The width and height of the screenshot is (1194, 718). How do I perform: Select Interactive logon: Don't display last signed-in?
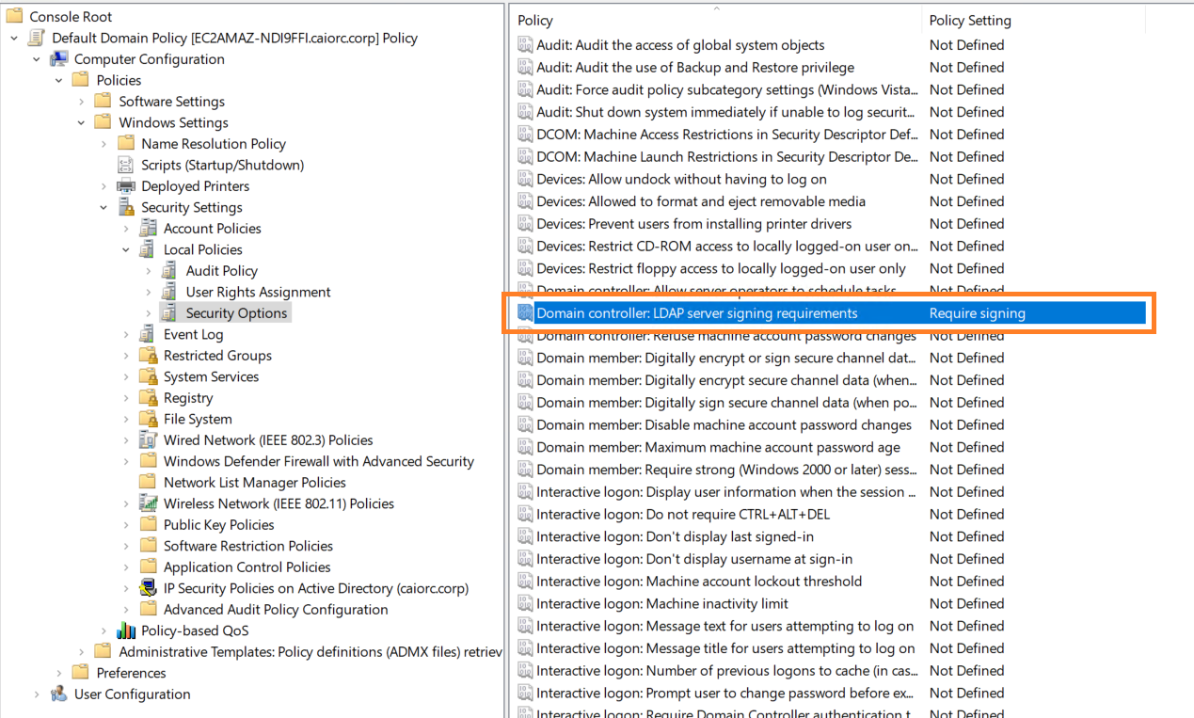click(676, 536)
